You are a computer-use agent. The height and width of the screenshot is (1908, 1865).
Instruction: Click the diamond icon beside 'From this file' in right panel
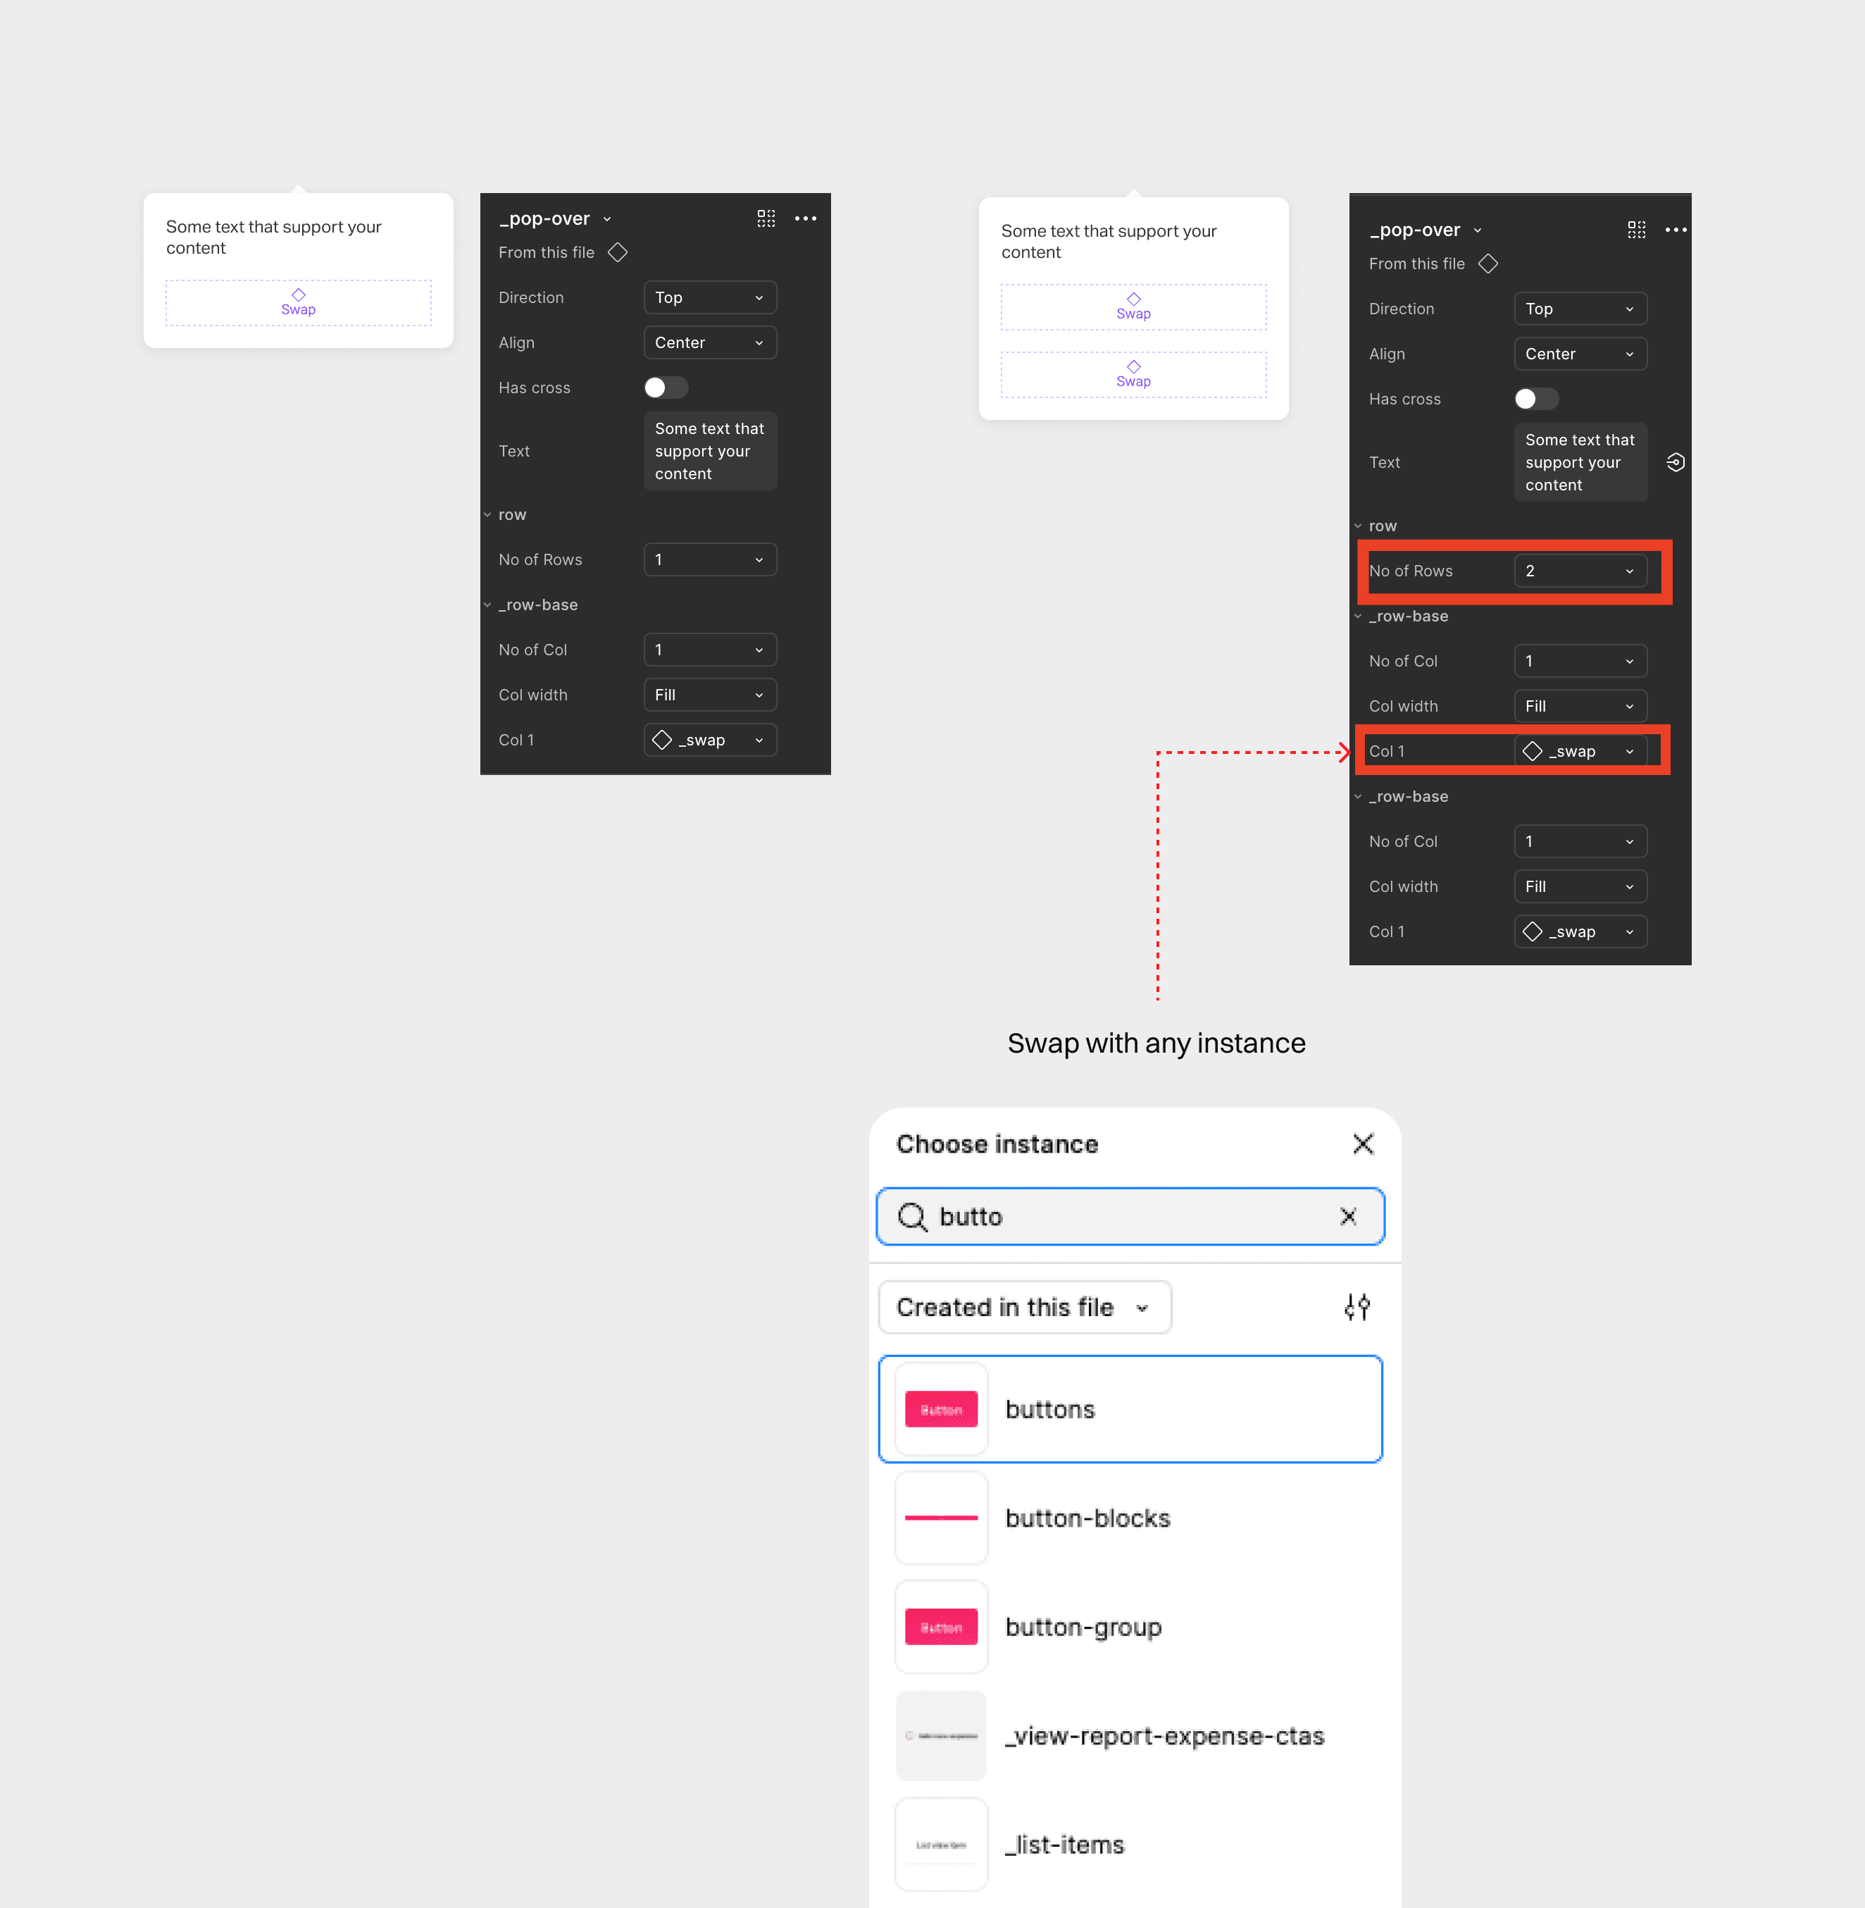1488,264
